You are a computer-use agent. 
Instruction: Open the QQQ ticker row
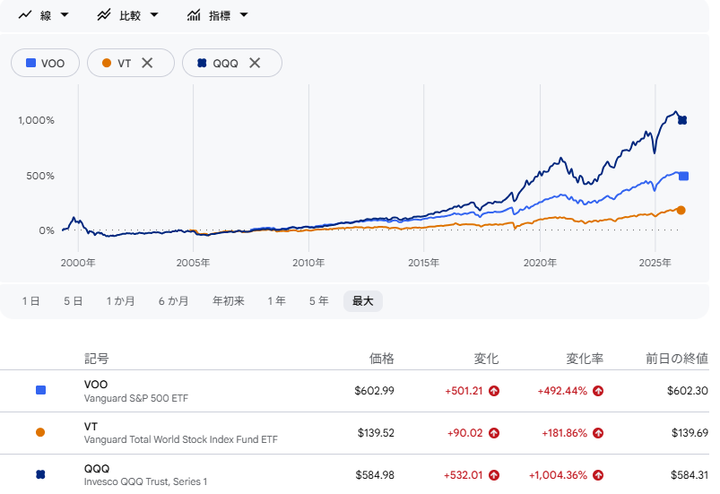point(354,474)
